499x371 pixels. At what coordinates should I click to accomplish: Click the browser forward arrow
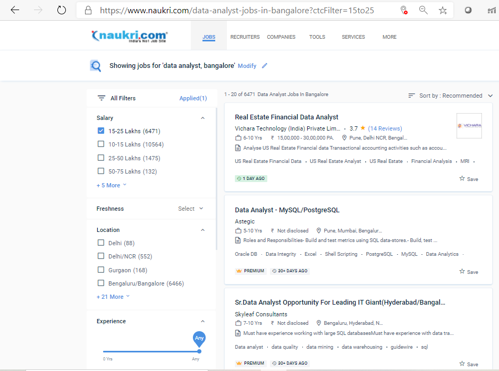point(38,10)
